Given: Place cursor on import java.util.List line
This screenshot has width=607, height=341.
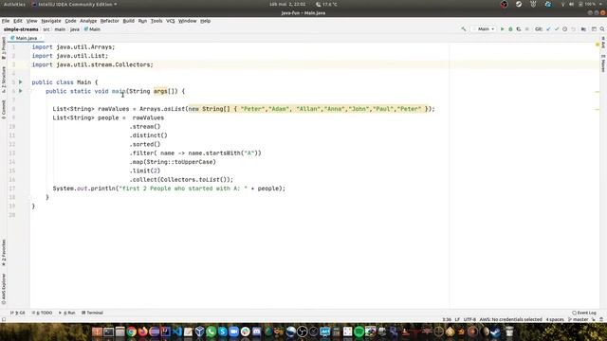Looking at the screenshot, I should [70, 56].
